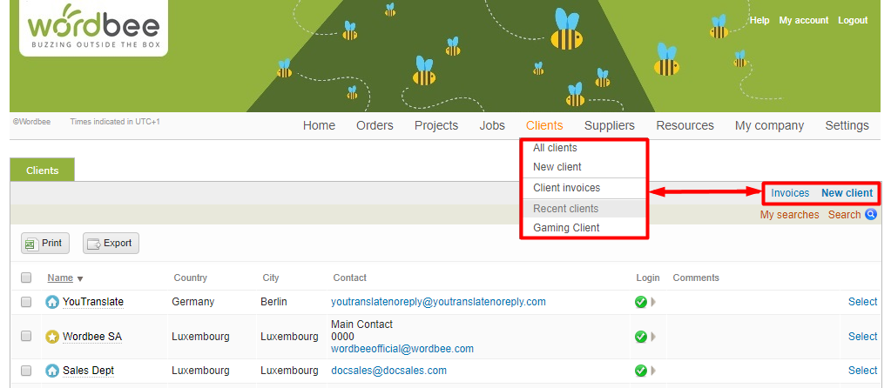Click green login checkmark for Sales Dept

640,371
